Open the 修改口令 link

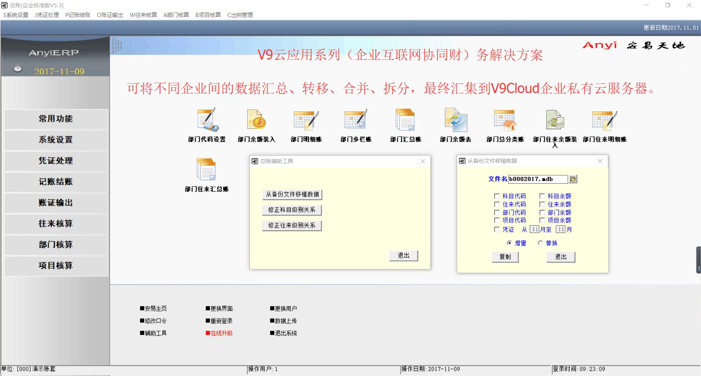153,321
